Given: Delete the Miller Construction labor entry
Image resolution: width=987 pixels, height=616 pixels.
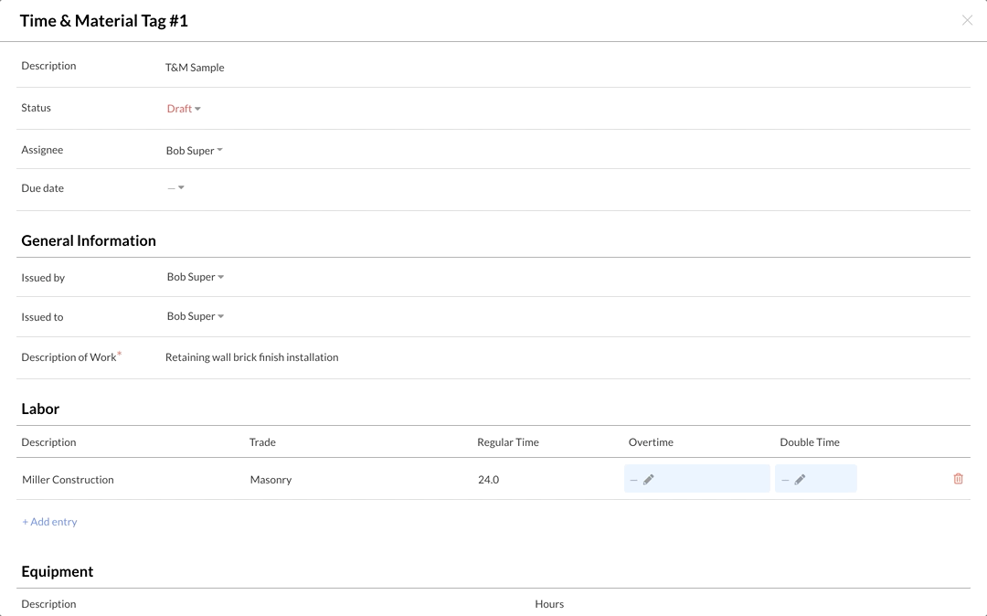Looking at the screenshot, I should point(958,479).
